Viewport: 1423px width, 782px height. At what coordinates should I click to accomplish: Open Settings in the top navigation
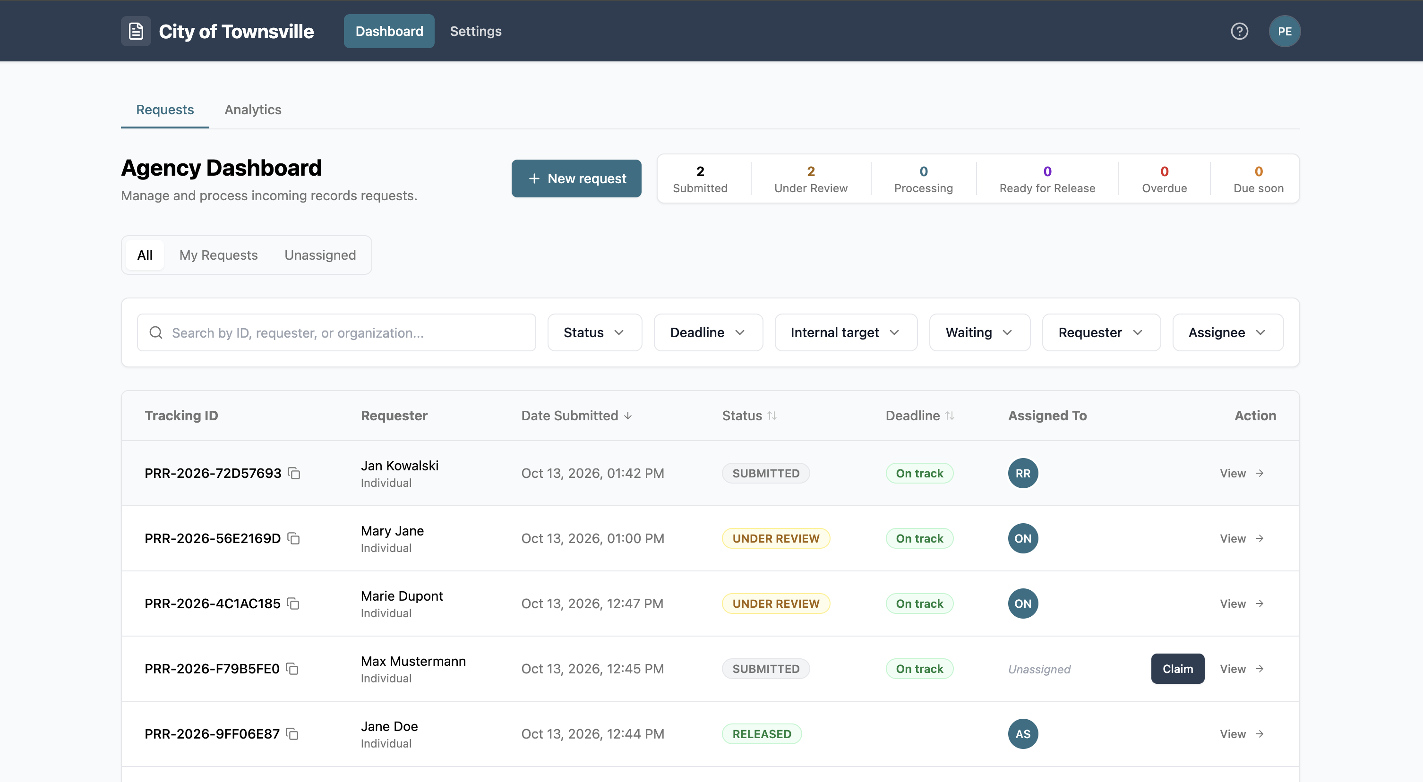[x=476, y=31]
